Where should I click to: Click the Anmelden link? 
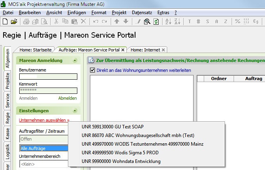tap(28, 98)
